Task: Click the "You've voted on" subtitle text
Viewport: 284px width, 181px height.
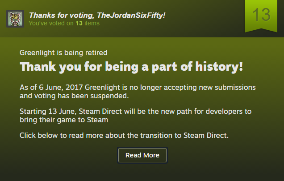Action: click(x=51, y=23)
